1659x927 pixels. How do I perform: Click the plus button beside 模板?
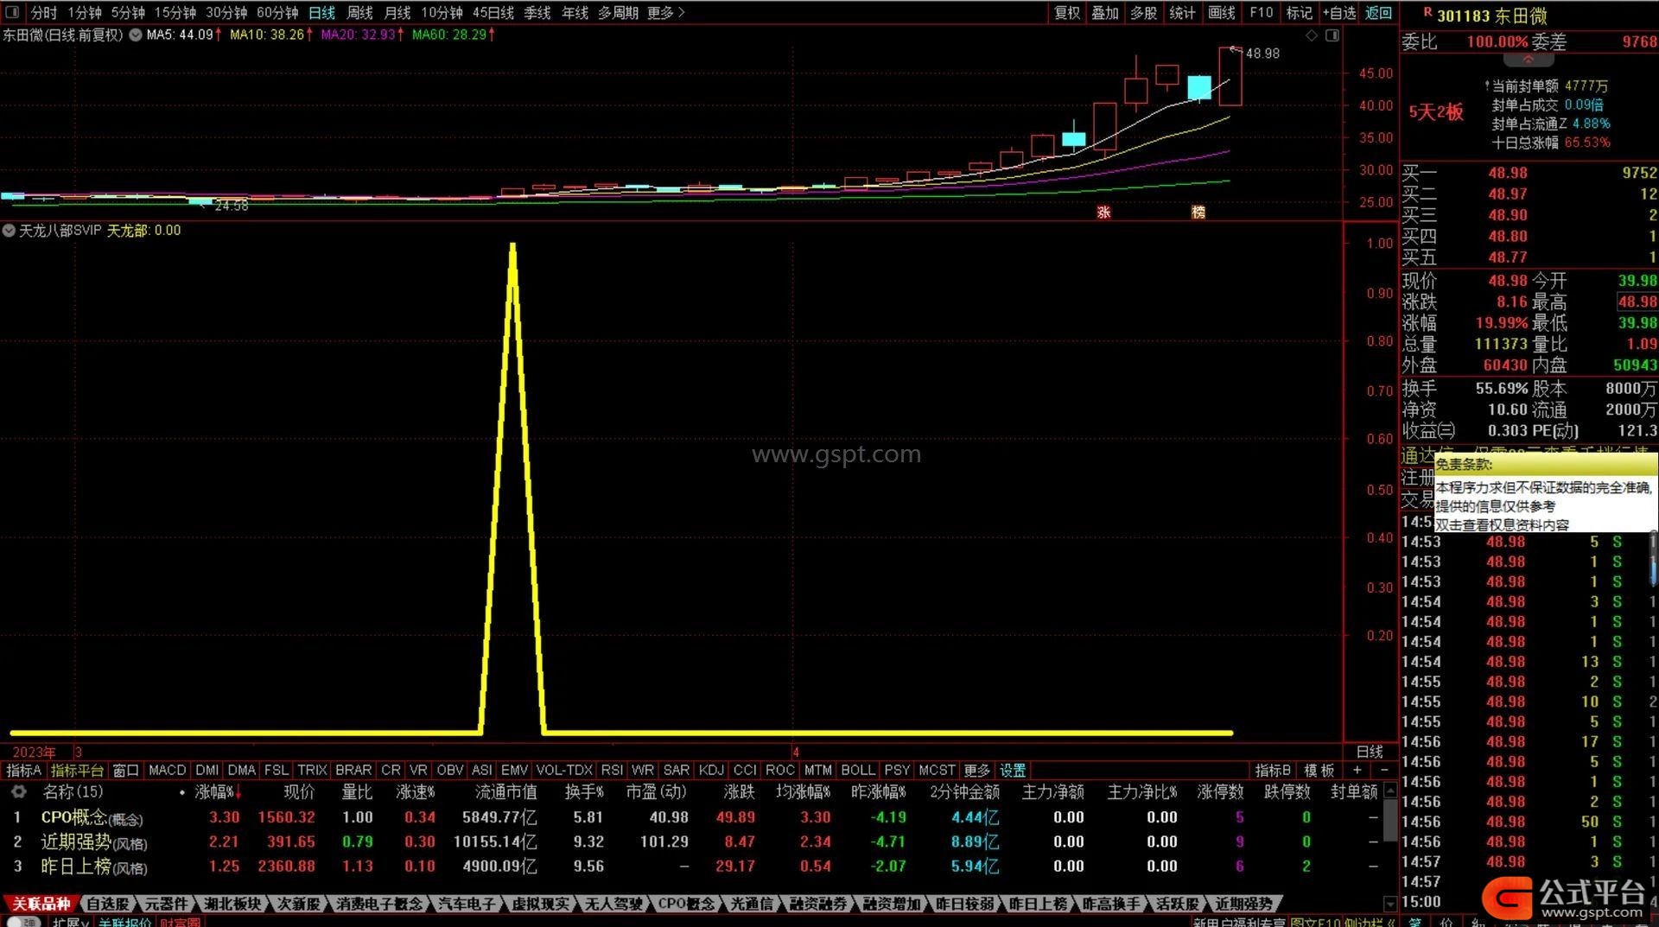click(x=1357, y=770)
